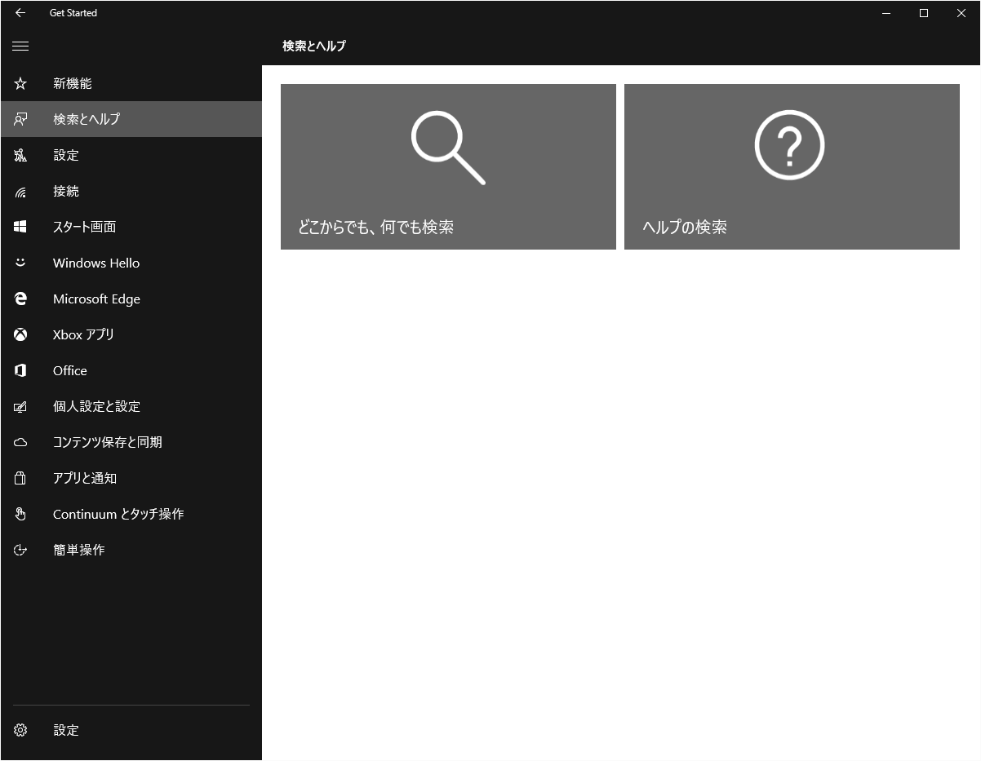Click the gear icon at sidebar bottom
Viewport: 981px width, 761px height.
point(20,730)
